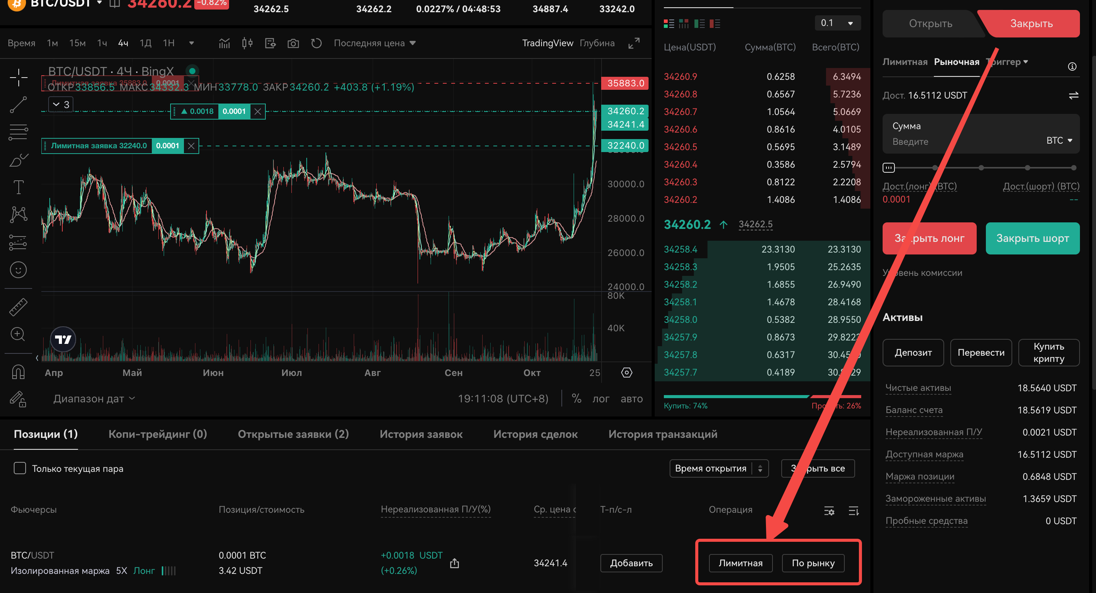Screen dimensions: 1096x593
Task: Click 'Депозит' button
Action: 913,352
